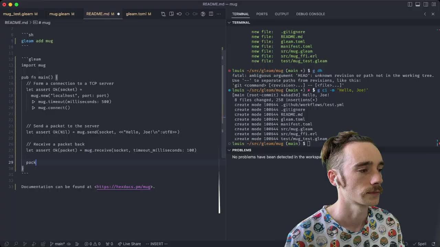Screen dimensions: 440x247
Task: Click README.md in the breadcrumb
Action: (x=16, y=23)
